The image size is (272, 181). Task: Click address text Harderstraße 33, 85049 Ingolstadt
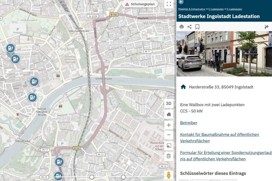(221, 87)
